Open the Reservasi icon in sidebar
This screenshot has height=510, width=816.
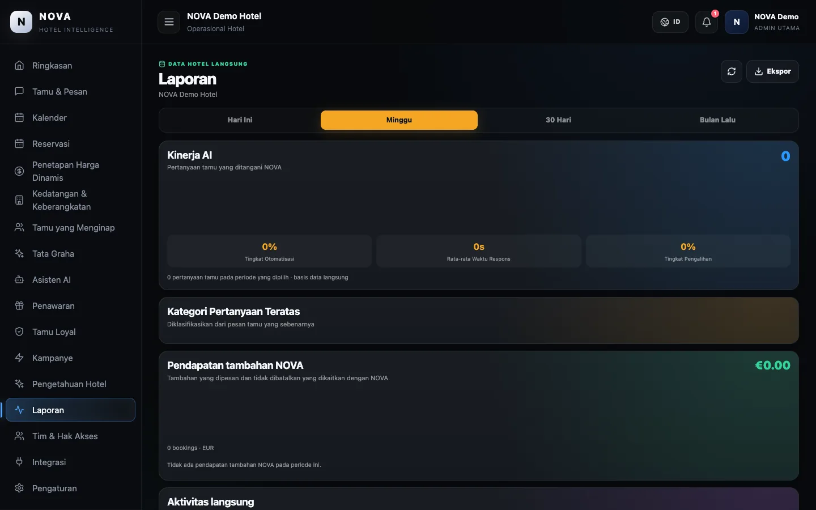[x=19, y=144]
